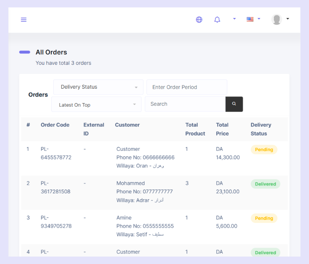Expand the dropdown arrow beside the bell
This screenshot has width=309, height=264.
pyautogui.click(x=234, y=19)
